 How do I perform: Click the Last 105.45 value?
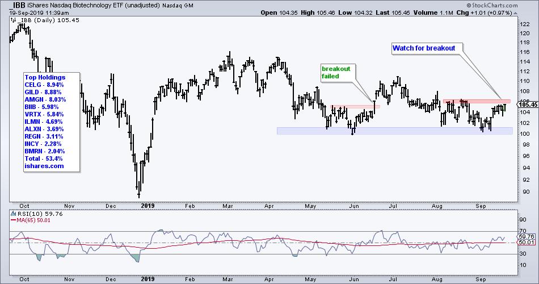click(393, 12)
